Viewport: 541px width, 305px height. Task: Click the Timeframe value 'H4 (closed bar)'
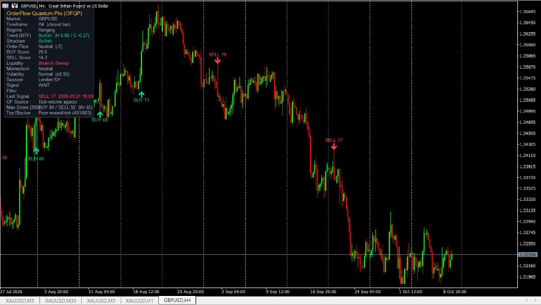pyautogui.click(x=55, y=24)
